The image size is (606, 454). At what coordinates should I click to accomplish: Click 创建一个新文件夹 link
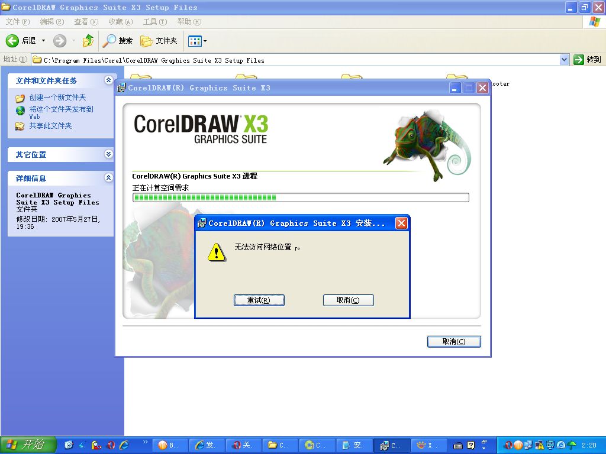57,98
